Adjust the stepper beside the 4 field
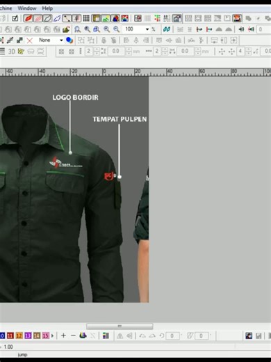Viewport: 271px width, 362px height. [248, 52]
